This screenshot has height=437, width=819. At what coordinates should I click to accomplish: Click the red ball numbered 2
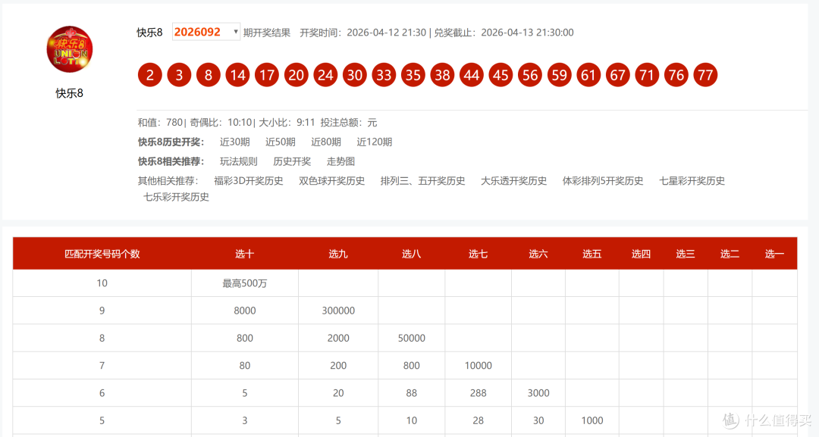click(150, 75)
